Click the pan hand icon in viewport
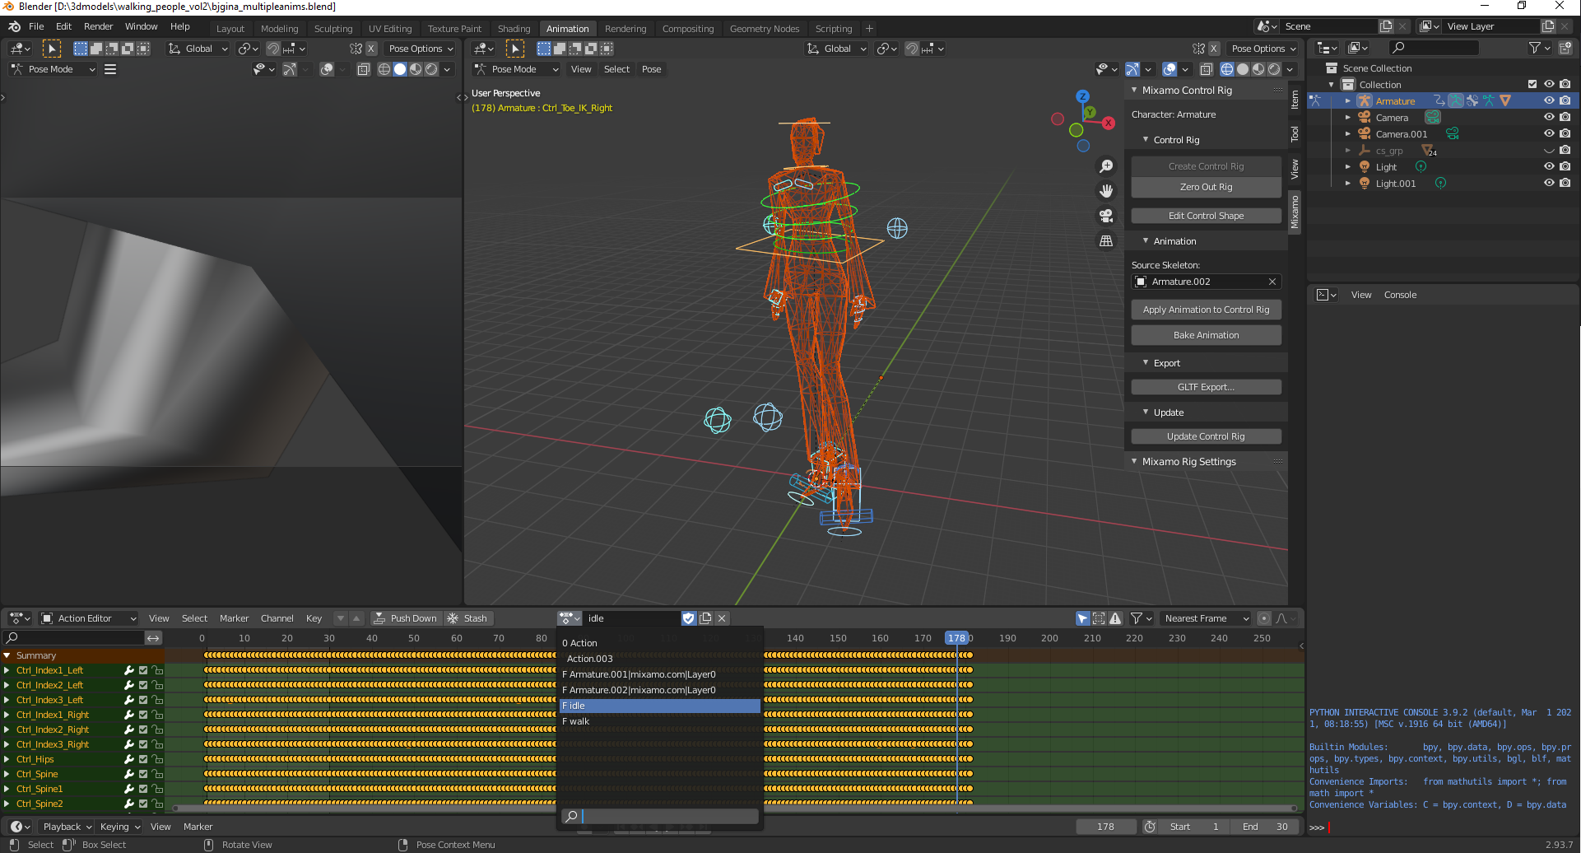Viewport: 1581px width, 853px height. point(1106,191)
